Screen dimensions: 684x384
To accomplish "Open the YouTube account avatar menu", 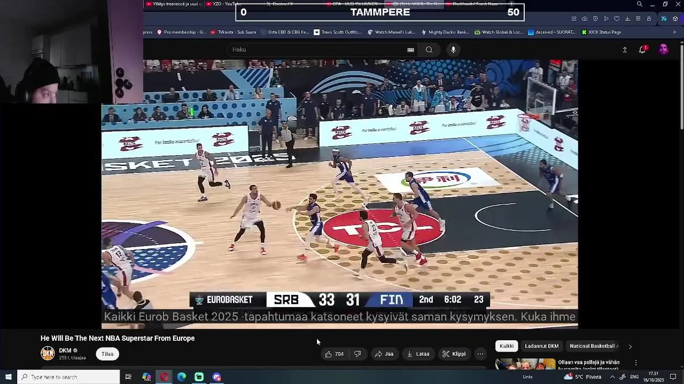I will tap(664, 50).
